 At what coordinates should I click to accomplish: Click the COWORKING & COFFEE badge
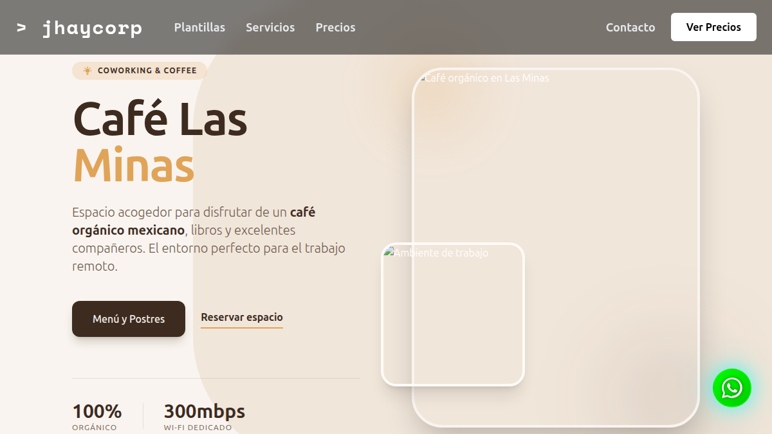139,71
